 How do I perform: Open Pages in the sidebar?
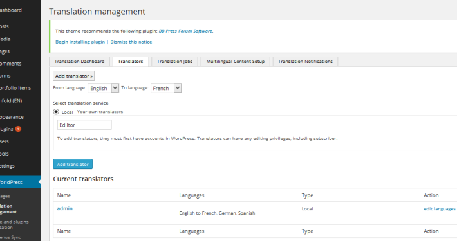coord(5,51)
